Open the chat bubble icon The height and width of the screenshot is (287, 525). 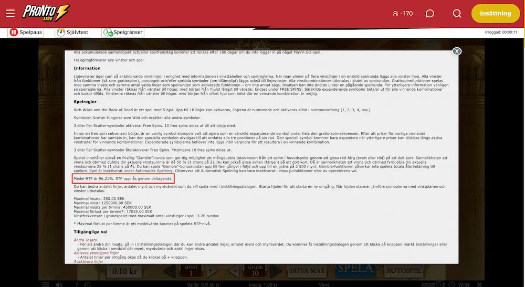click(430, 14)
